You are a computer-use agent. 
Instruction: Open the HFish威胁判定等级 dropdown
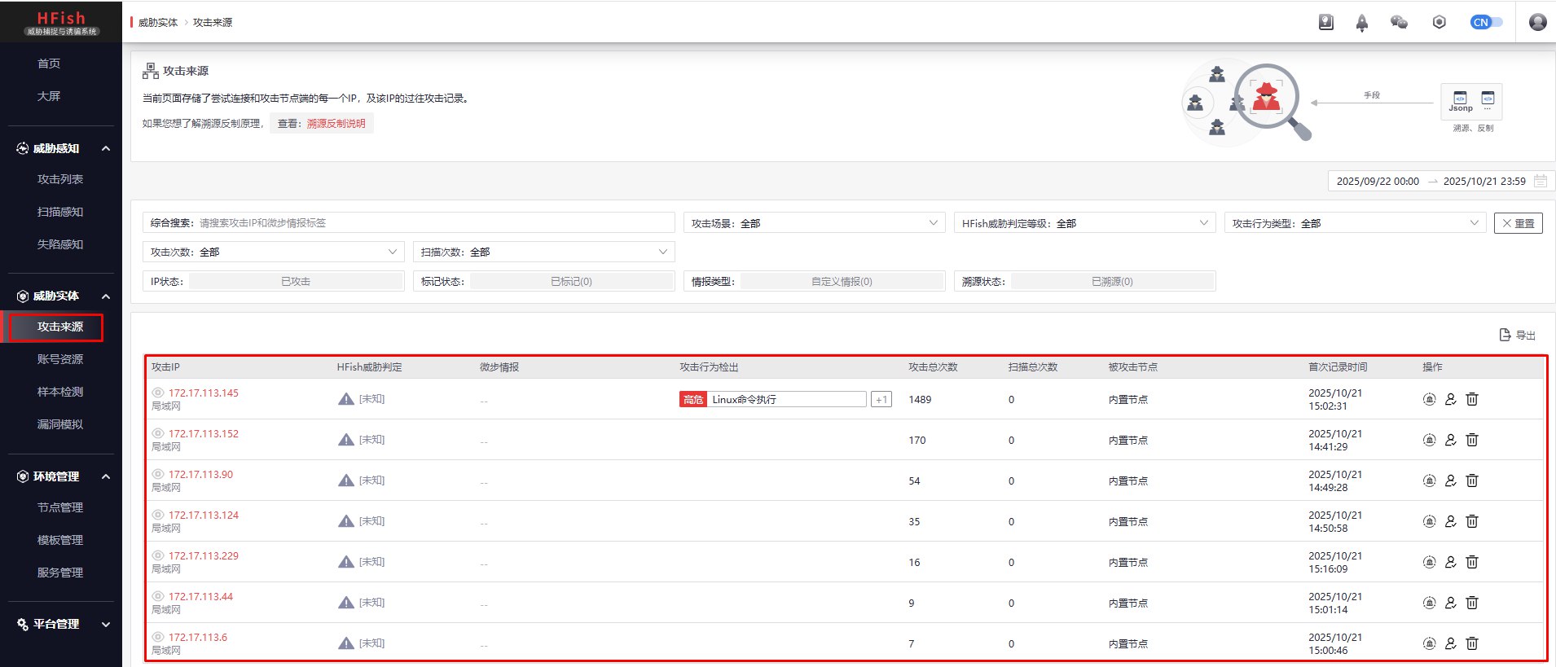coord(1084,223)
